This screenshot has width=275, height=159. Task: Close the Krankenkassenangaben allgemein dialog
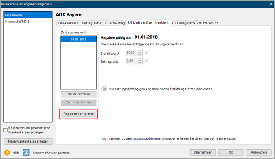pos(271,4)
